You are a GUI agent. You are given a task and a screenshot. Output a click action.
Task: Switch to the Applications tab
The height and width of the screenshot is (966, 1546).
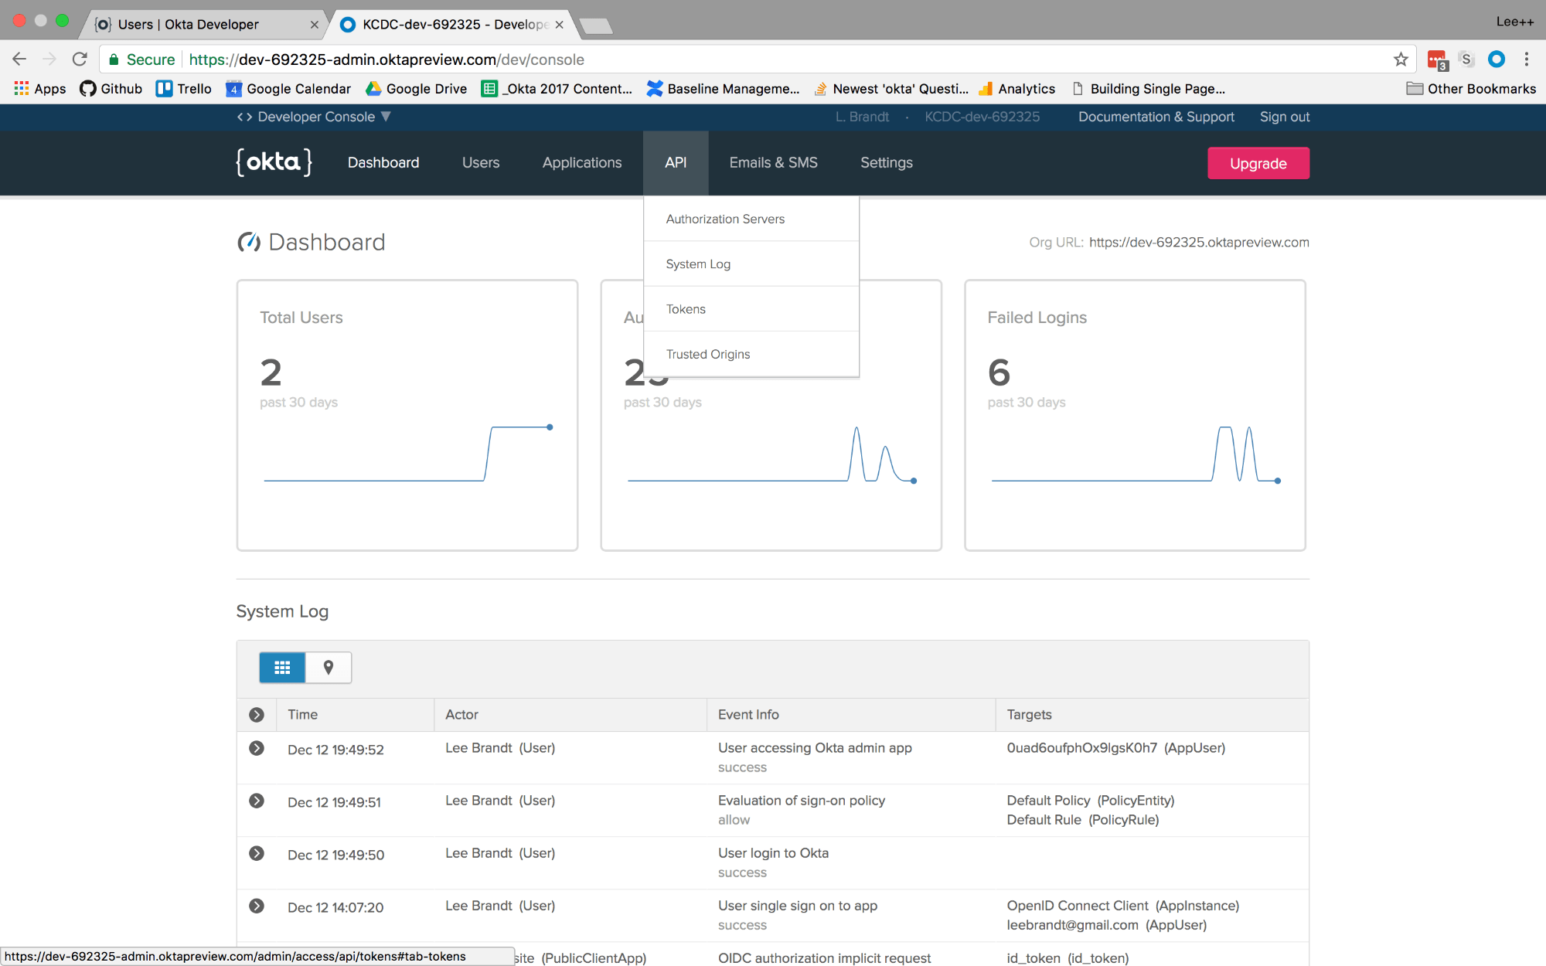pyautogui.click(x=582, y=162)
